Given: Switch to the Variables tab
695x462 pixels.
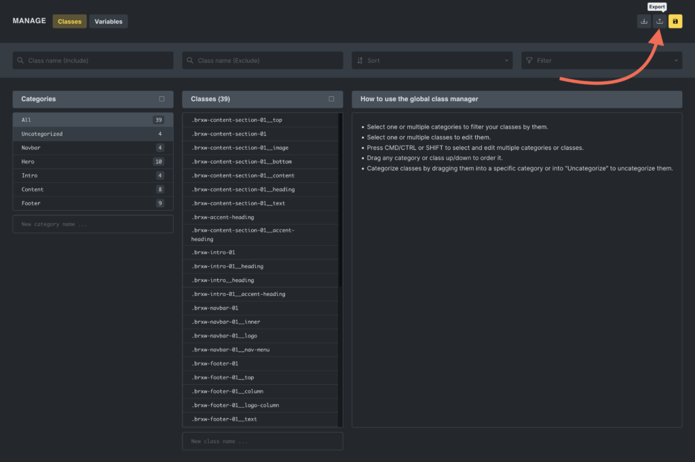Looking at the screenshot, I should 109,22.
